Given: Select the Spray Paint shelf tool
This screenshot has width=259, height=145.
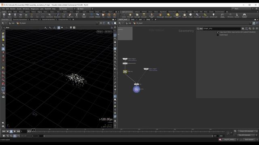Looking at the screenshot, I should pyautogui.click(x=70, y=15).
